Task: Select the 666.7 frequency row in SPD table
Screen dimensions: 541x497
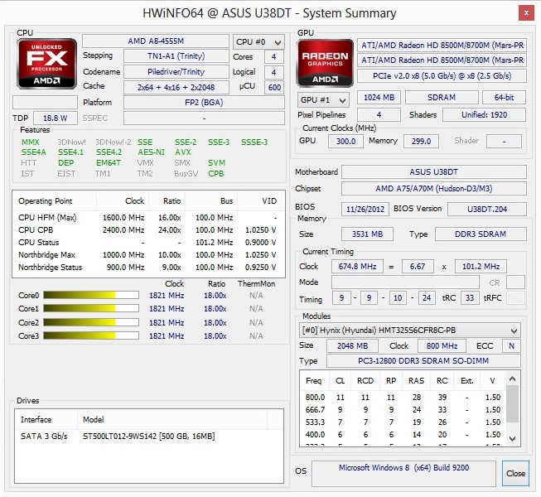Action: pyautogui.click(x=403, y=410)
